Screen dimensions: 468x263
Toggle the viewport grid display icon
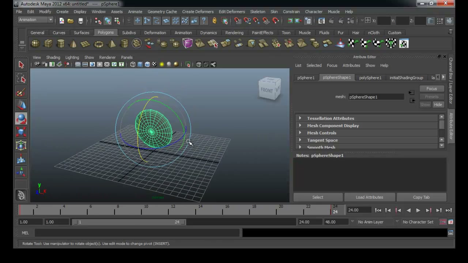coord(78,65)
